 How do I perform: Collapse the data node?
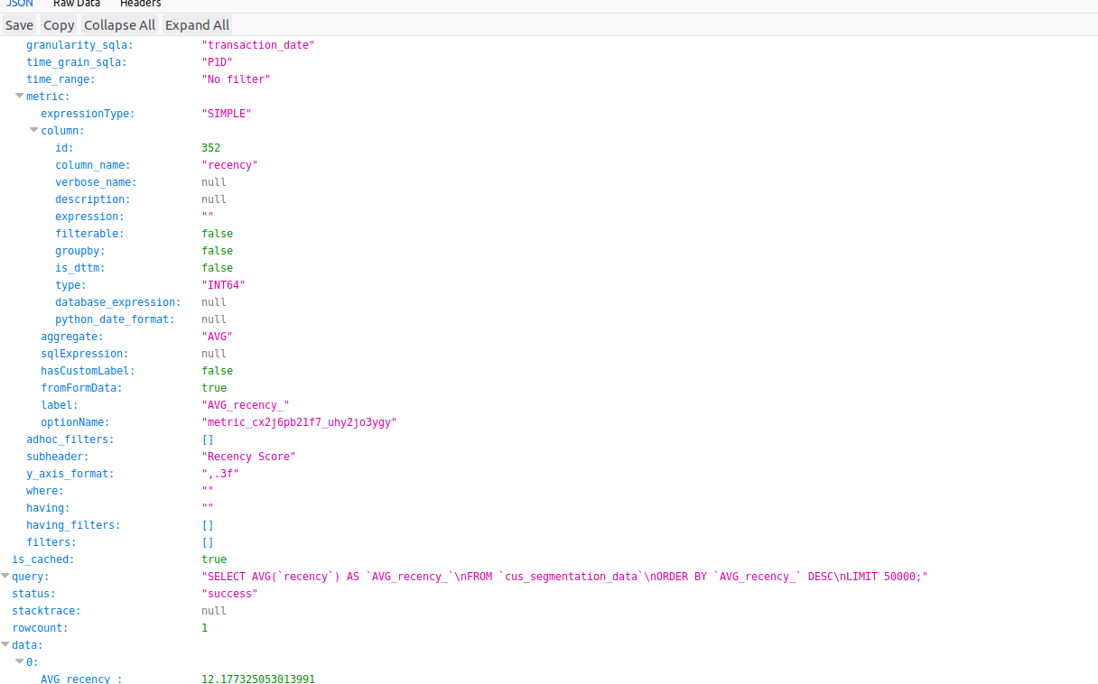5,644
